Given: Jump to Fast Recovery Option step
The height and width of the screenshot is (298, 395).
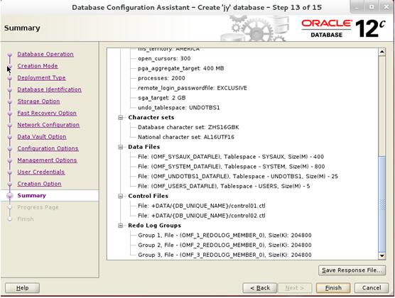Looking at the screenshot, I should point(47,114).
